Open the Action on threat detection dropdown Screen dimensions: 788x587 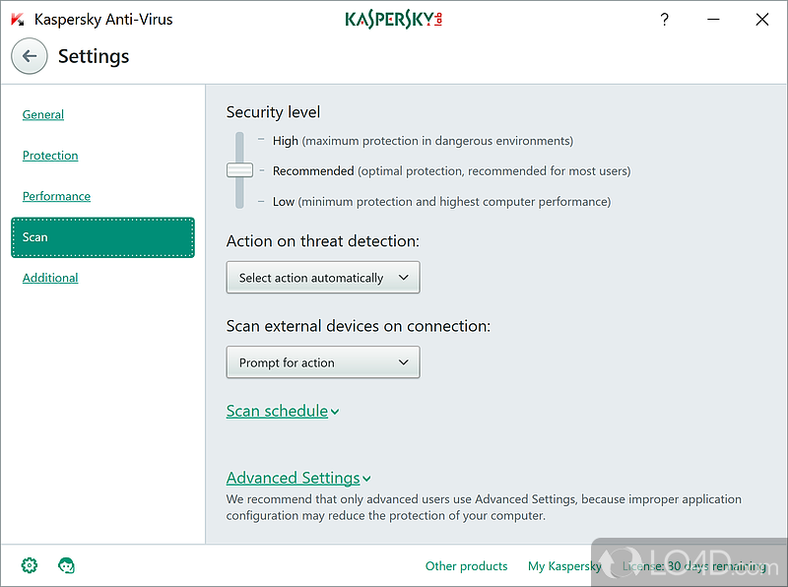click(323, 278)
